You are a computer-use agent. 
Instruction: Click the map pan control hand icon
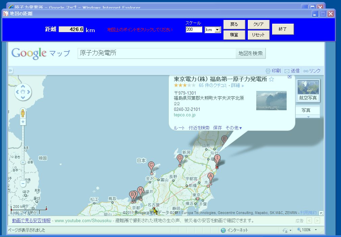point(22,92)
